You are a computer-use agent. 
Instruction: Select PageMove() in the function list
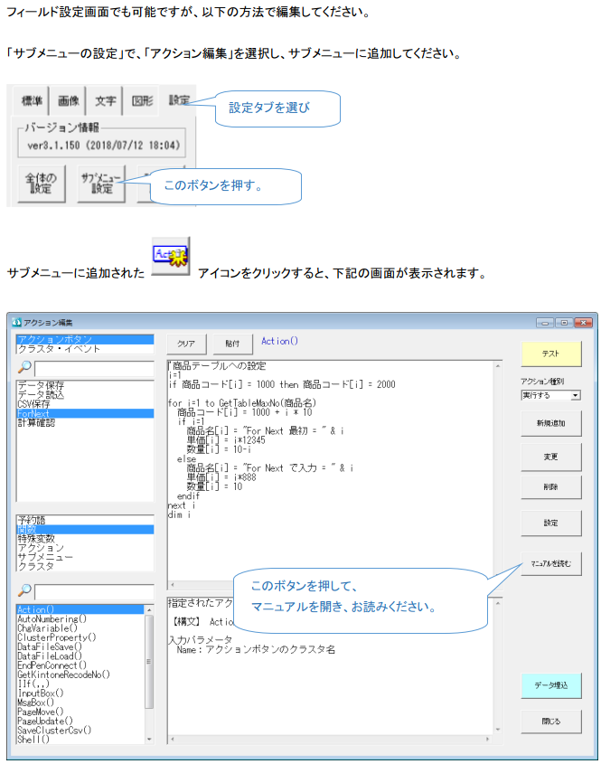click(80, 712)
